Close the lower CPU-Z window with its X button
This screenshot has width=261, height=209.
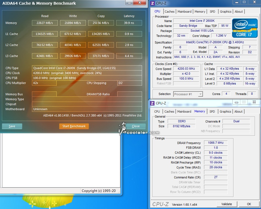tap(254, 102)
